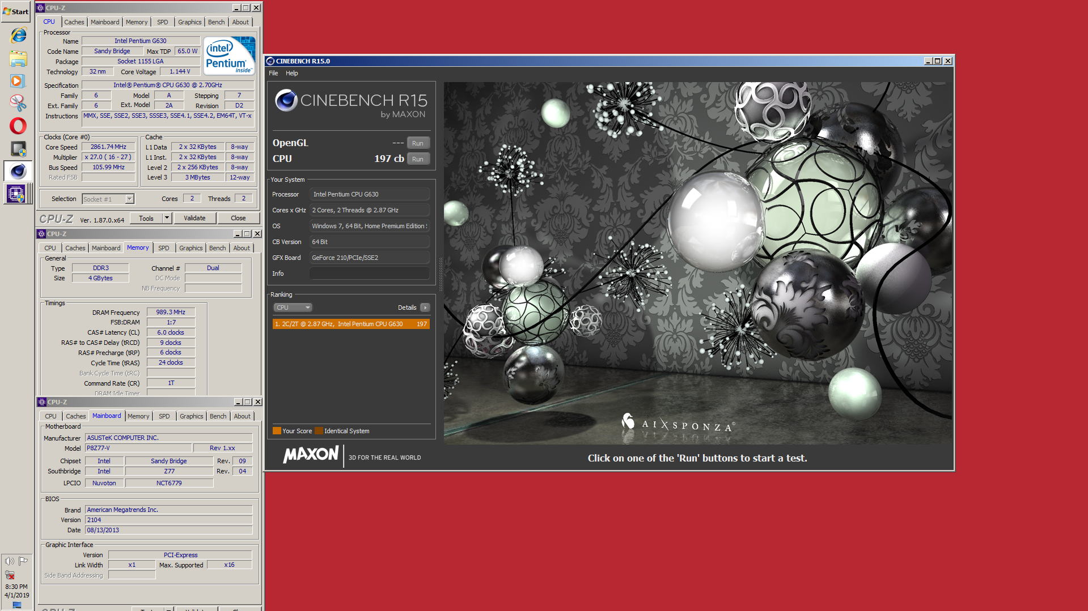Select the Intel Pentium CPU G630 ranking row
This screenshot has height=611, width=1088.
[x=351, y=324]
